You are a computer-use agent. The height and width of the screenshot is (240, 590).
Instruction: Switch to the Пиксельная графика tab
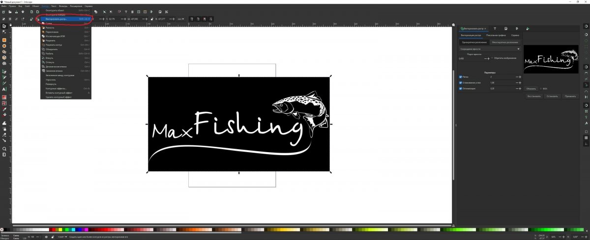point(496,35)
